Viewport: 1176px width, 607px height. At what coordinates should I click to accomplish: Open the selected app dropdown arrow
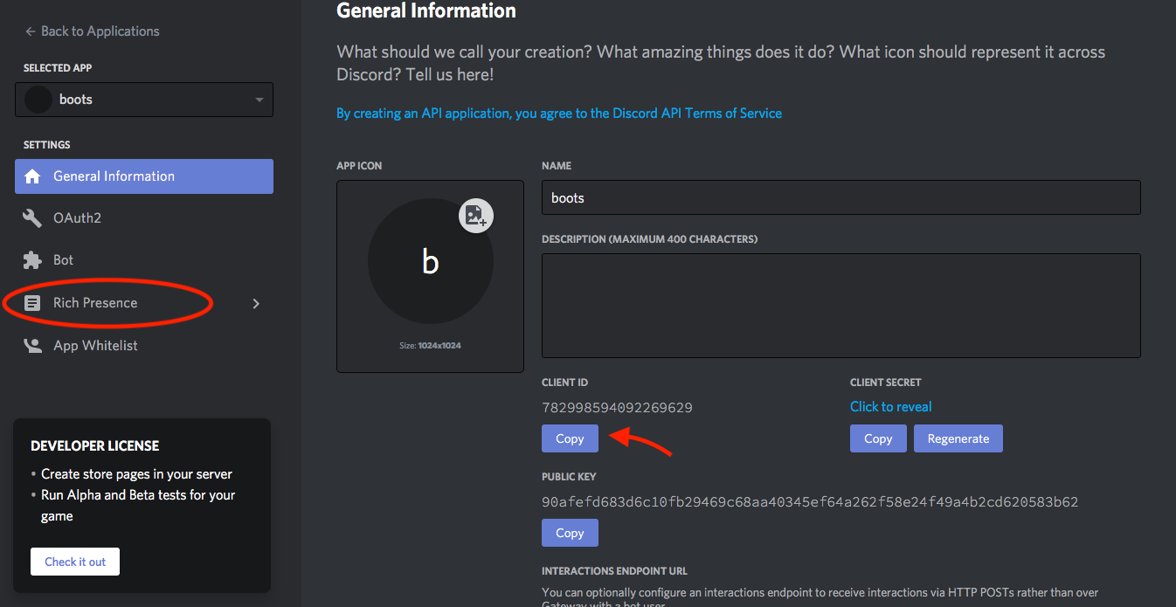click(259, 100)
